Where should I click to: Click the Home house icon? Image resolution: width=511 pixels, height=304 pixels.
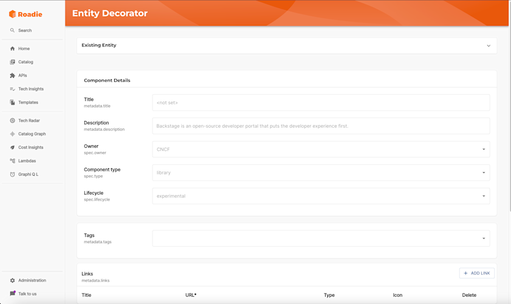(12, 49)
